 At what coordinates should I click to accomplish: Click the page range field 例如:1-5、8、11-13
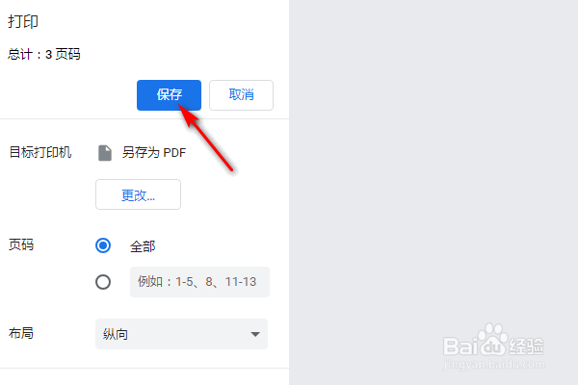point(199,282)
